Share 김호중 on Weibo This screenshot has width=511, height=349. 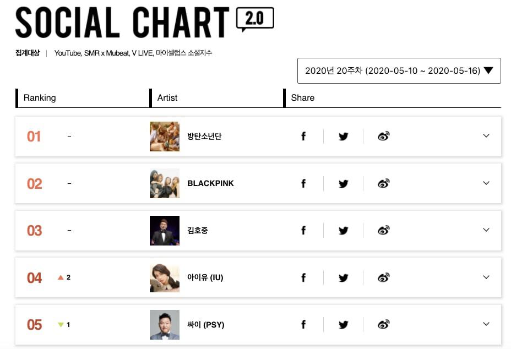tap(384, 231)
